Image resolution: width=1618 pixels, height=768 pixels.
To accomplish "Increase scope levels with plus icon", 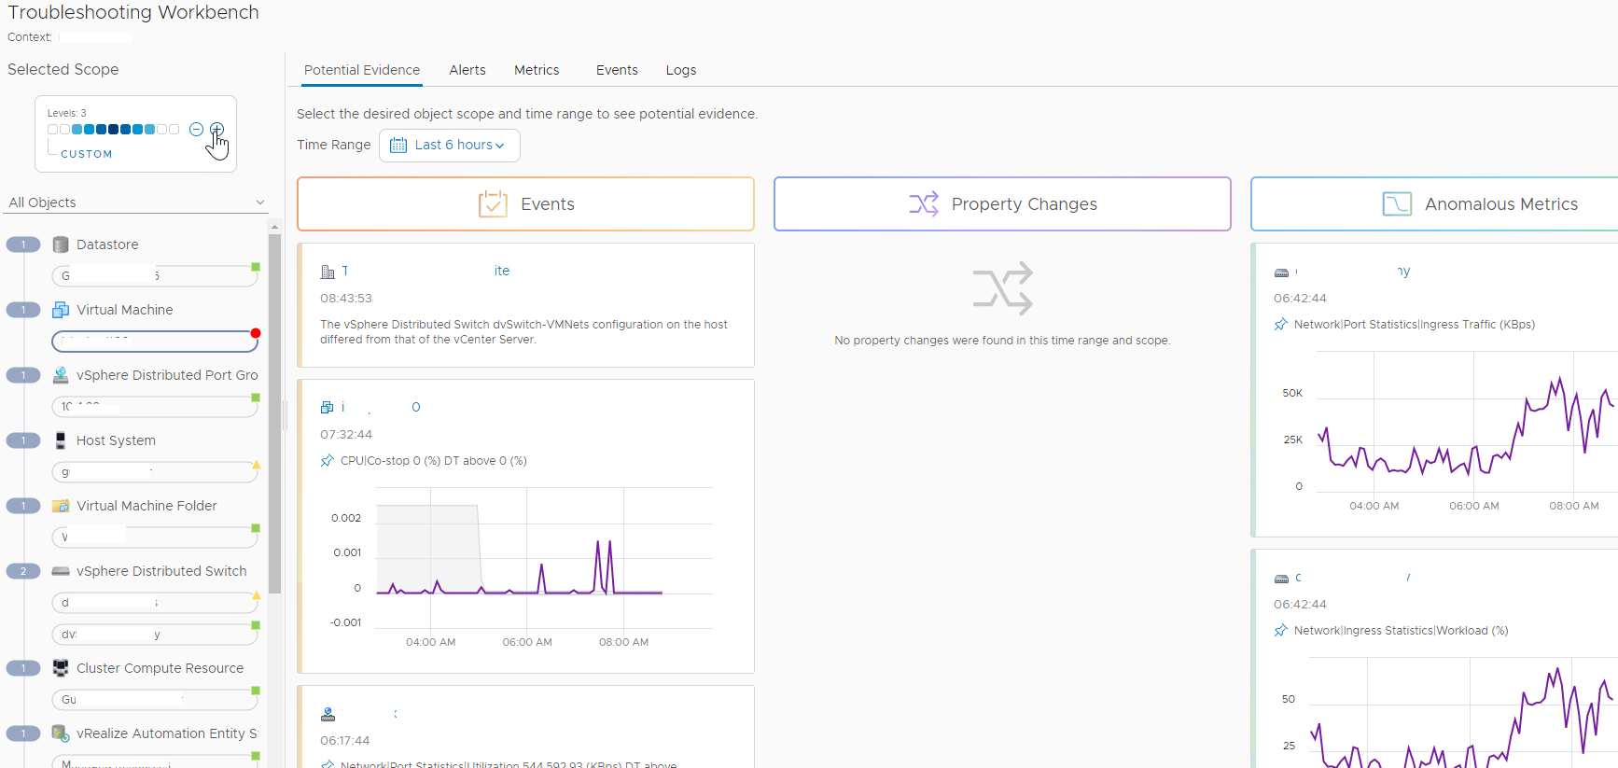I will pyautogui.click(x=216, y=129).
